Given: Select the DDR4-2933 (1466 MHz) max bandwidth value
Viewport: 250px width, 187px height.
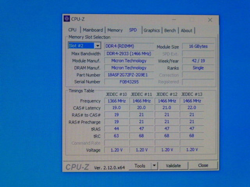Looking at the screenshot, I should pos(129,54).
